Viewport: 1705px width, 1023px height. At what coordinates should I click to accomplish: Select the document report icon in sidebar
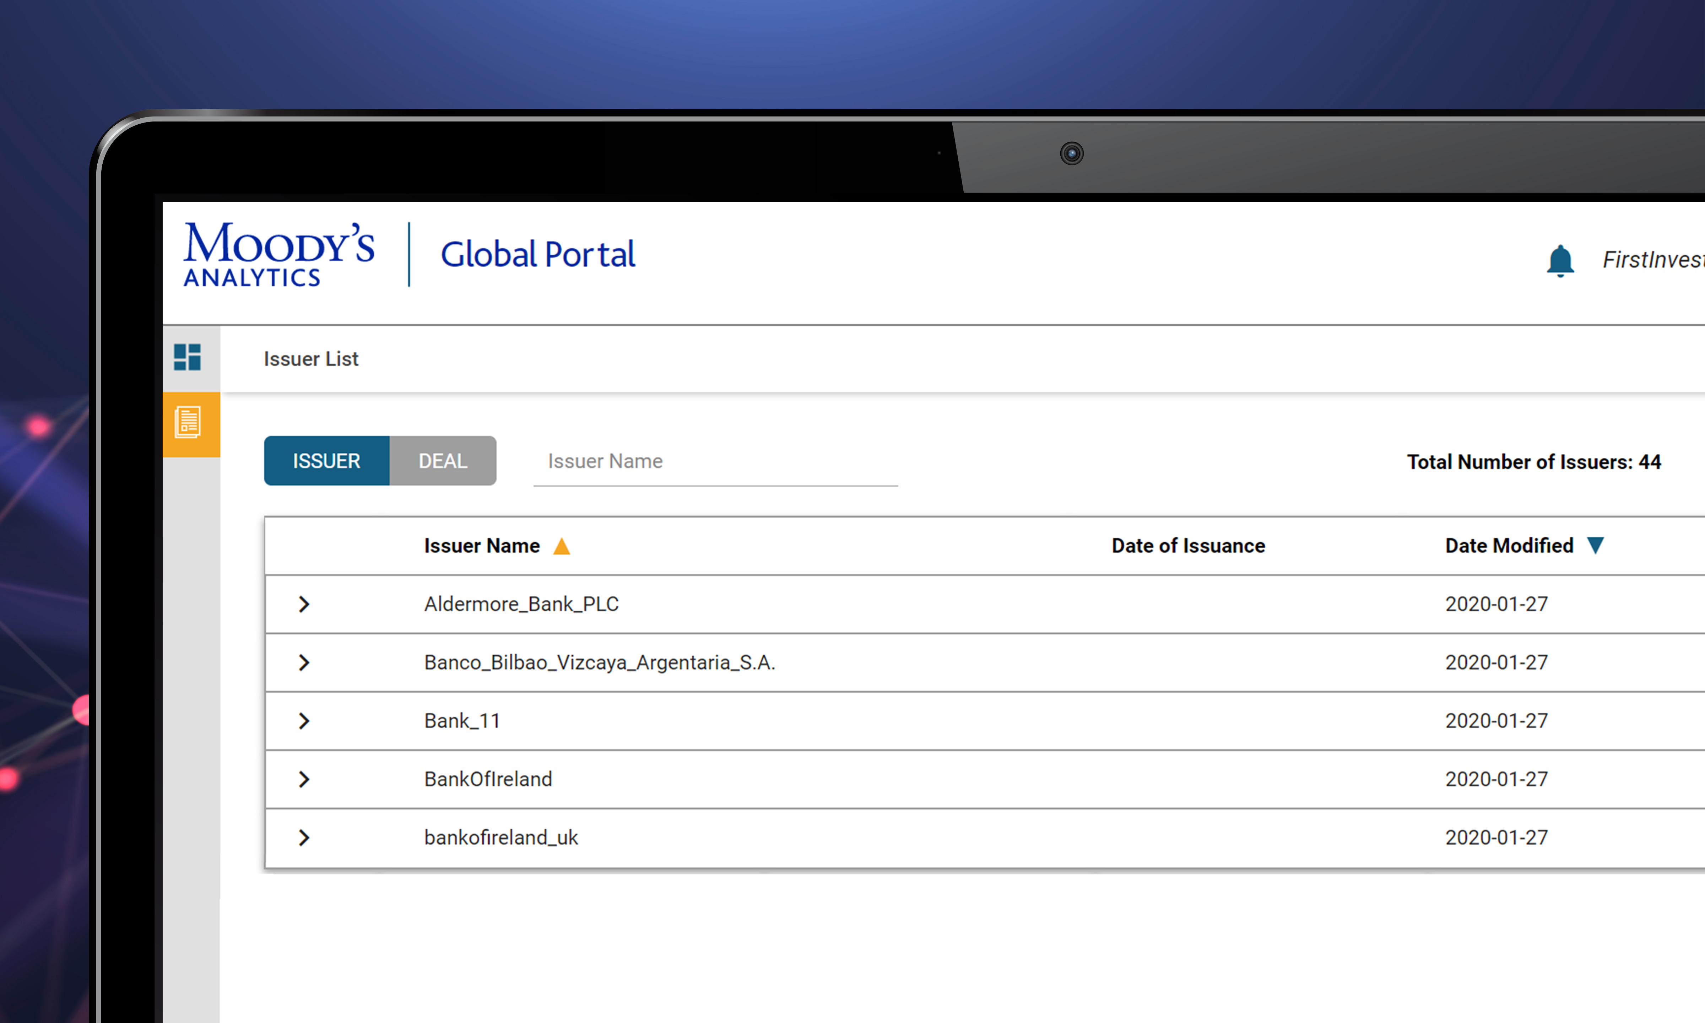[188, 424]
